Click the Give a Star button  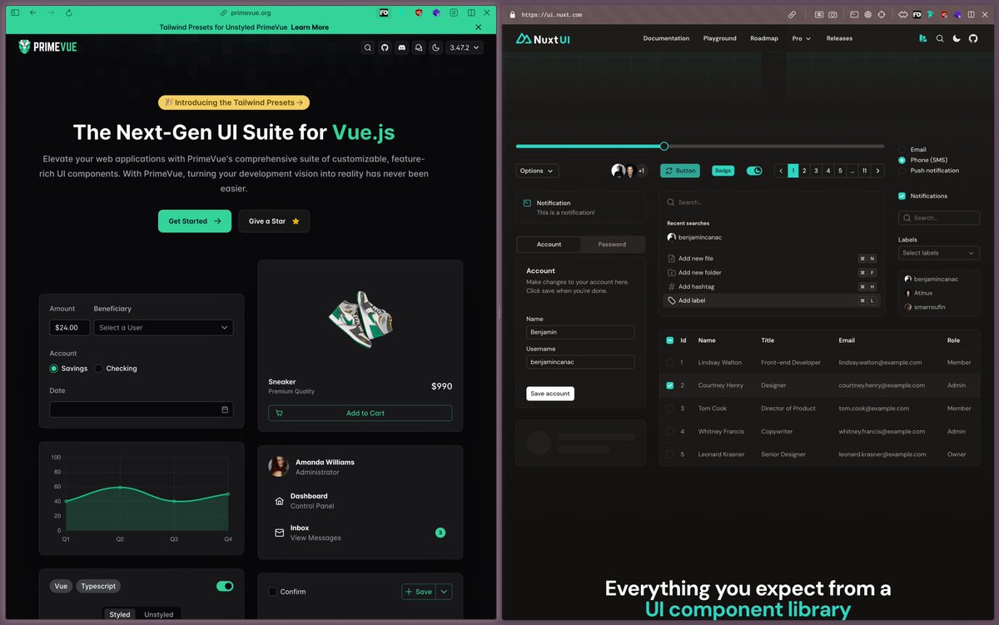click(274, 221)
